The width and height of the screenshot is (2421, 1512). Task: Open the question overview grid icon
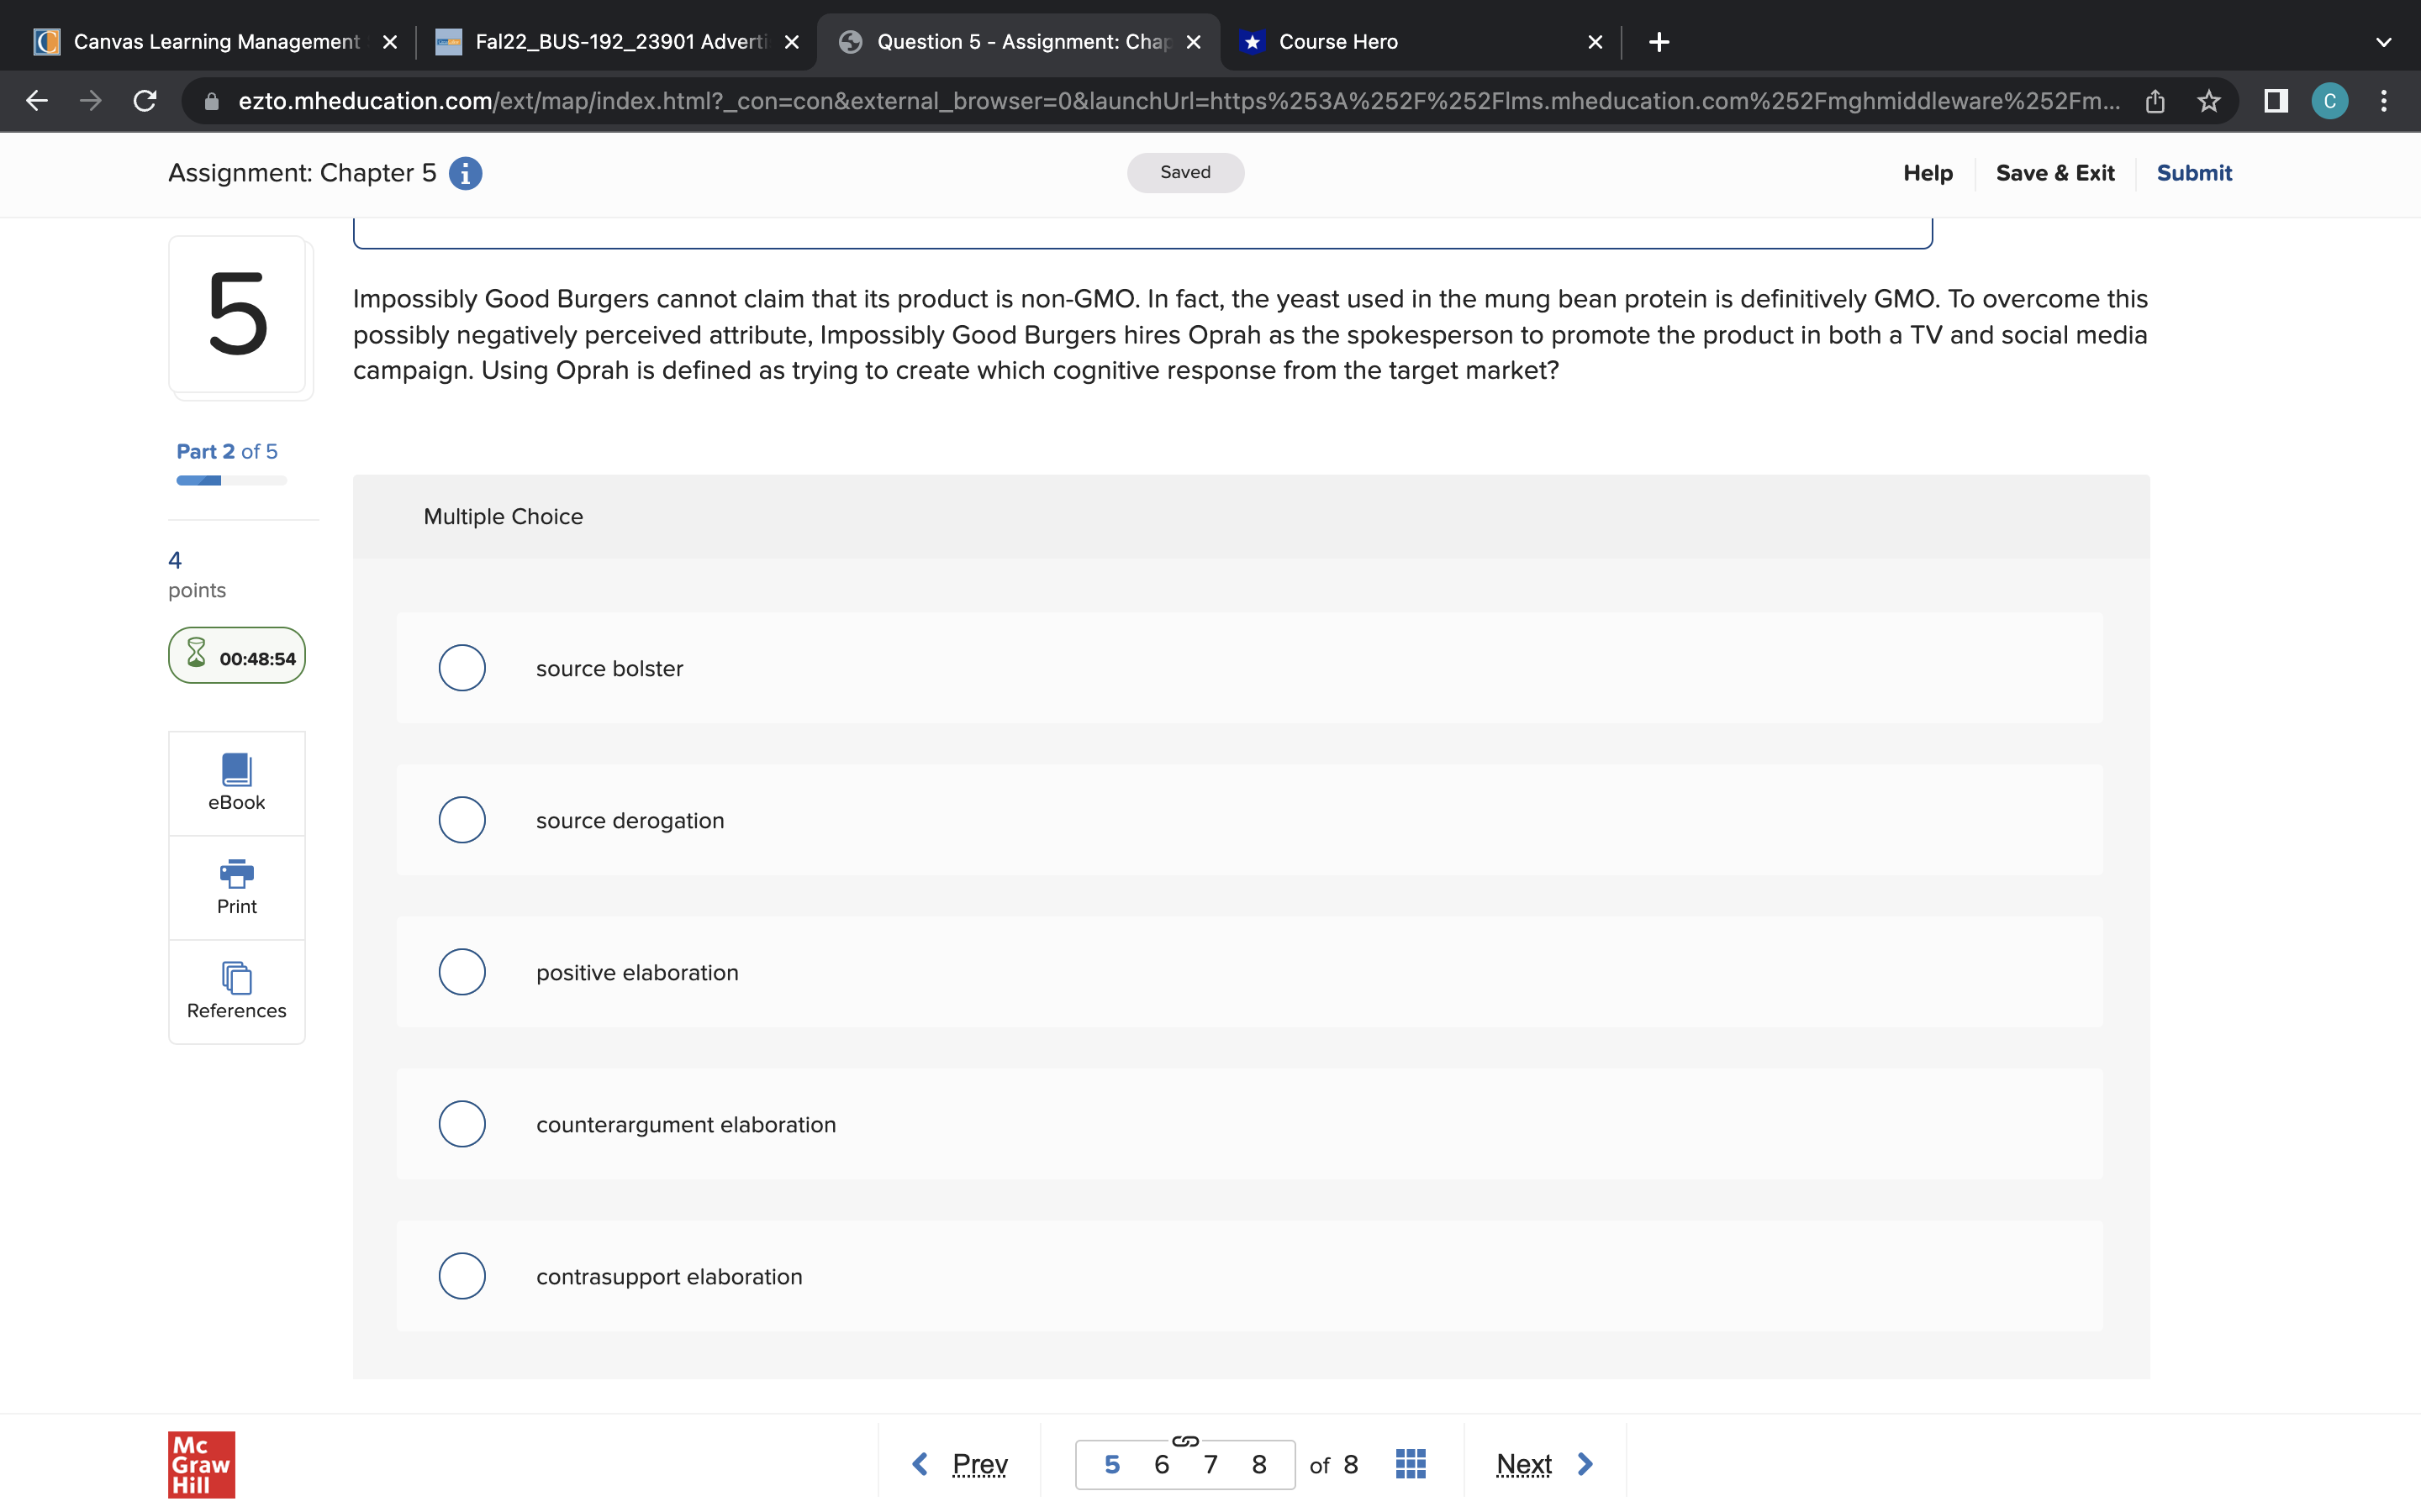click(1409, 1463)
